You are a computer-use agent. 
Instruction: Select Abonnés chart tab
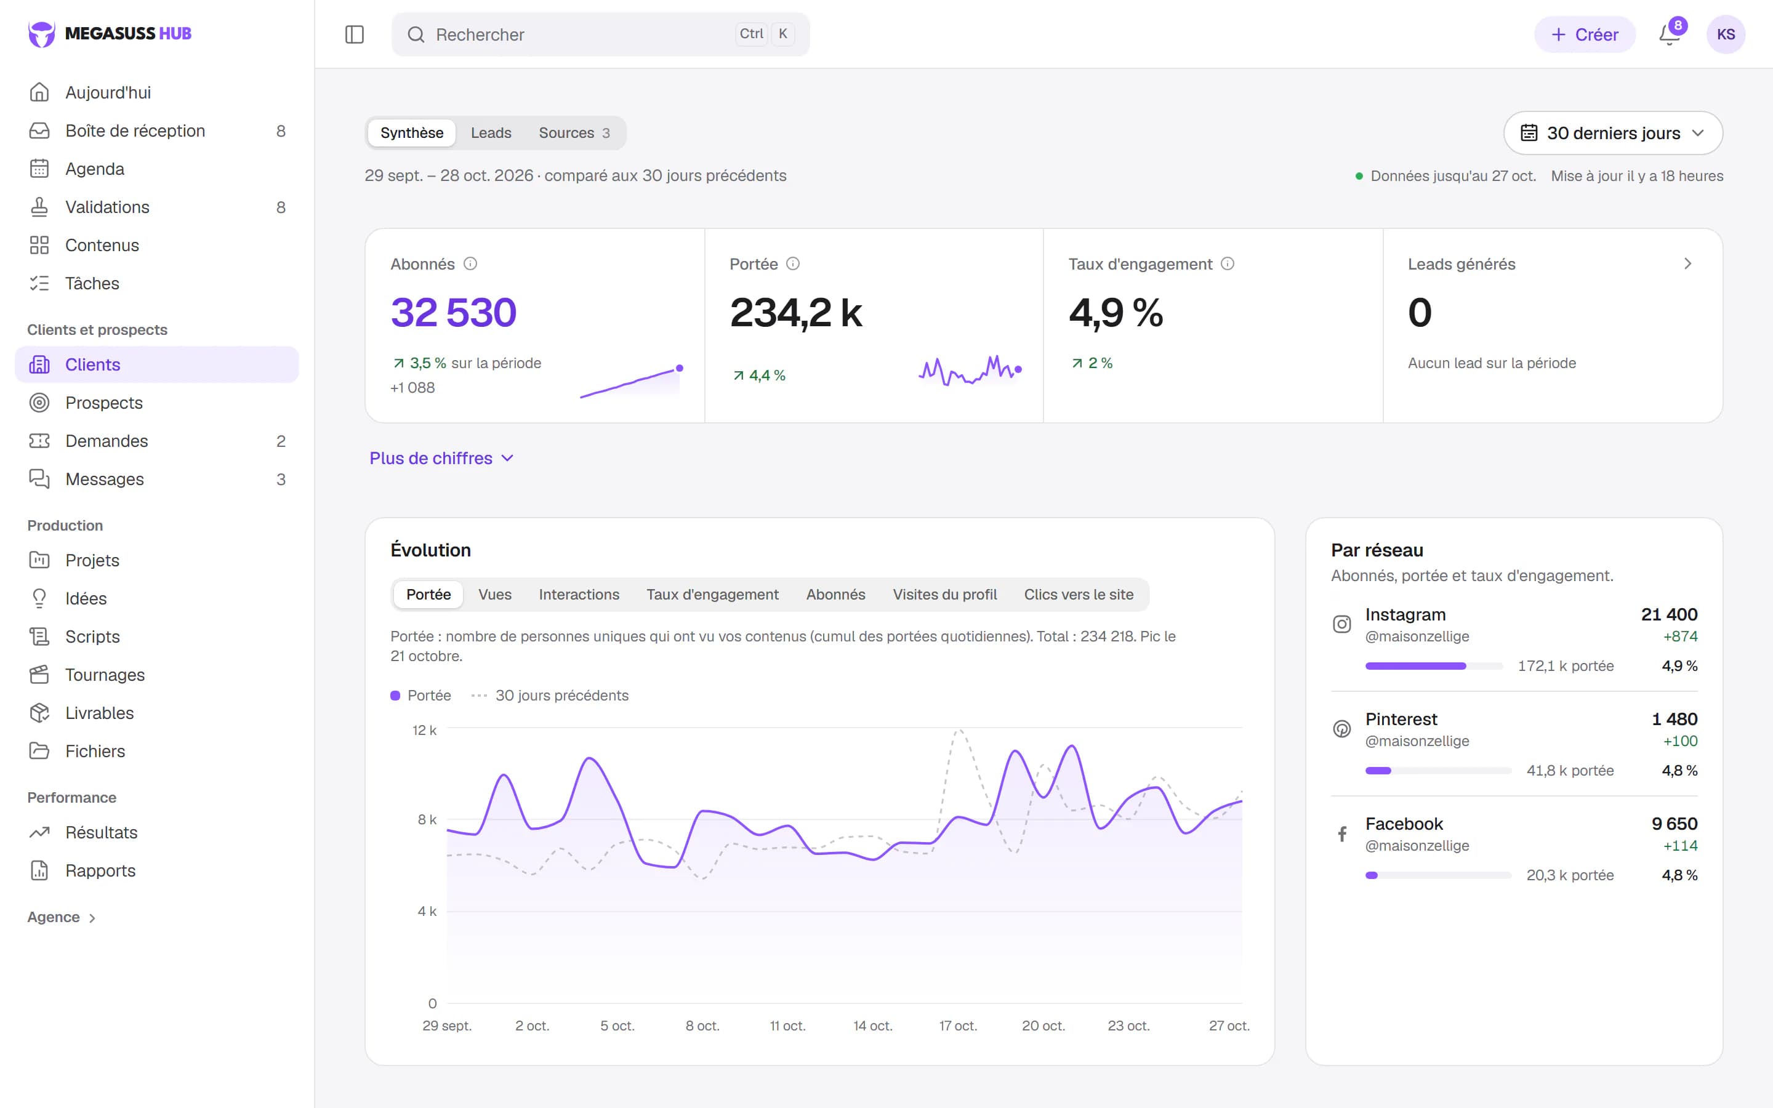click(835, 594)
